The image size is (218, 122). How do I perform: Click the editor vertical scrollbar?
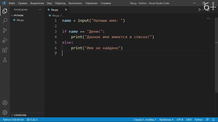[x=217, y=55]
